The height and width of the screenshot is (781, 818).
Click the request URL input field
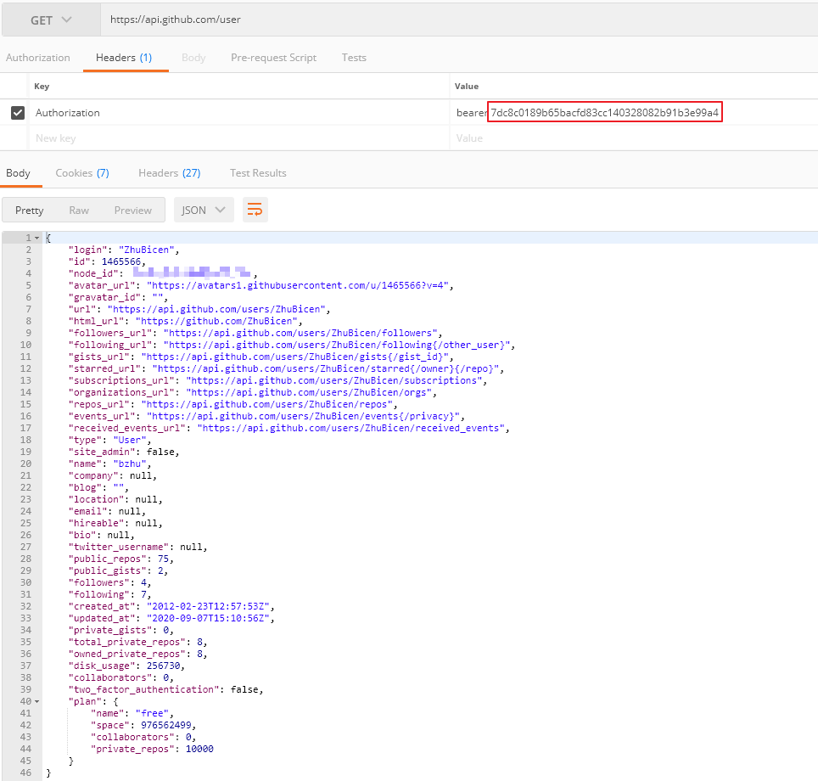(x=458, y=20)
